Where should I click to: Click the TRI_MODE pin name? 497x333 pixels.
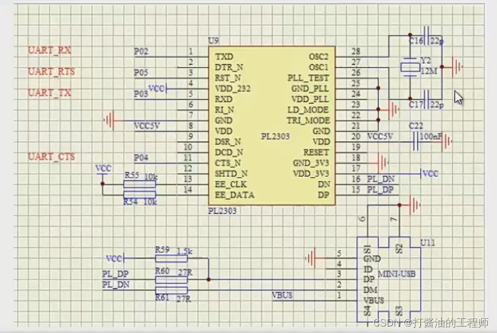pos(308,120)
